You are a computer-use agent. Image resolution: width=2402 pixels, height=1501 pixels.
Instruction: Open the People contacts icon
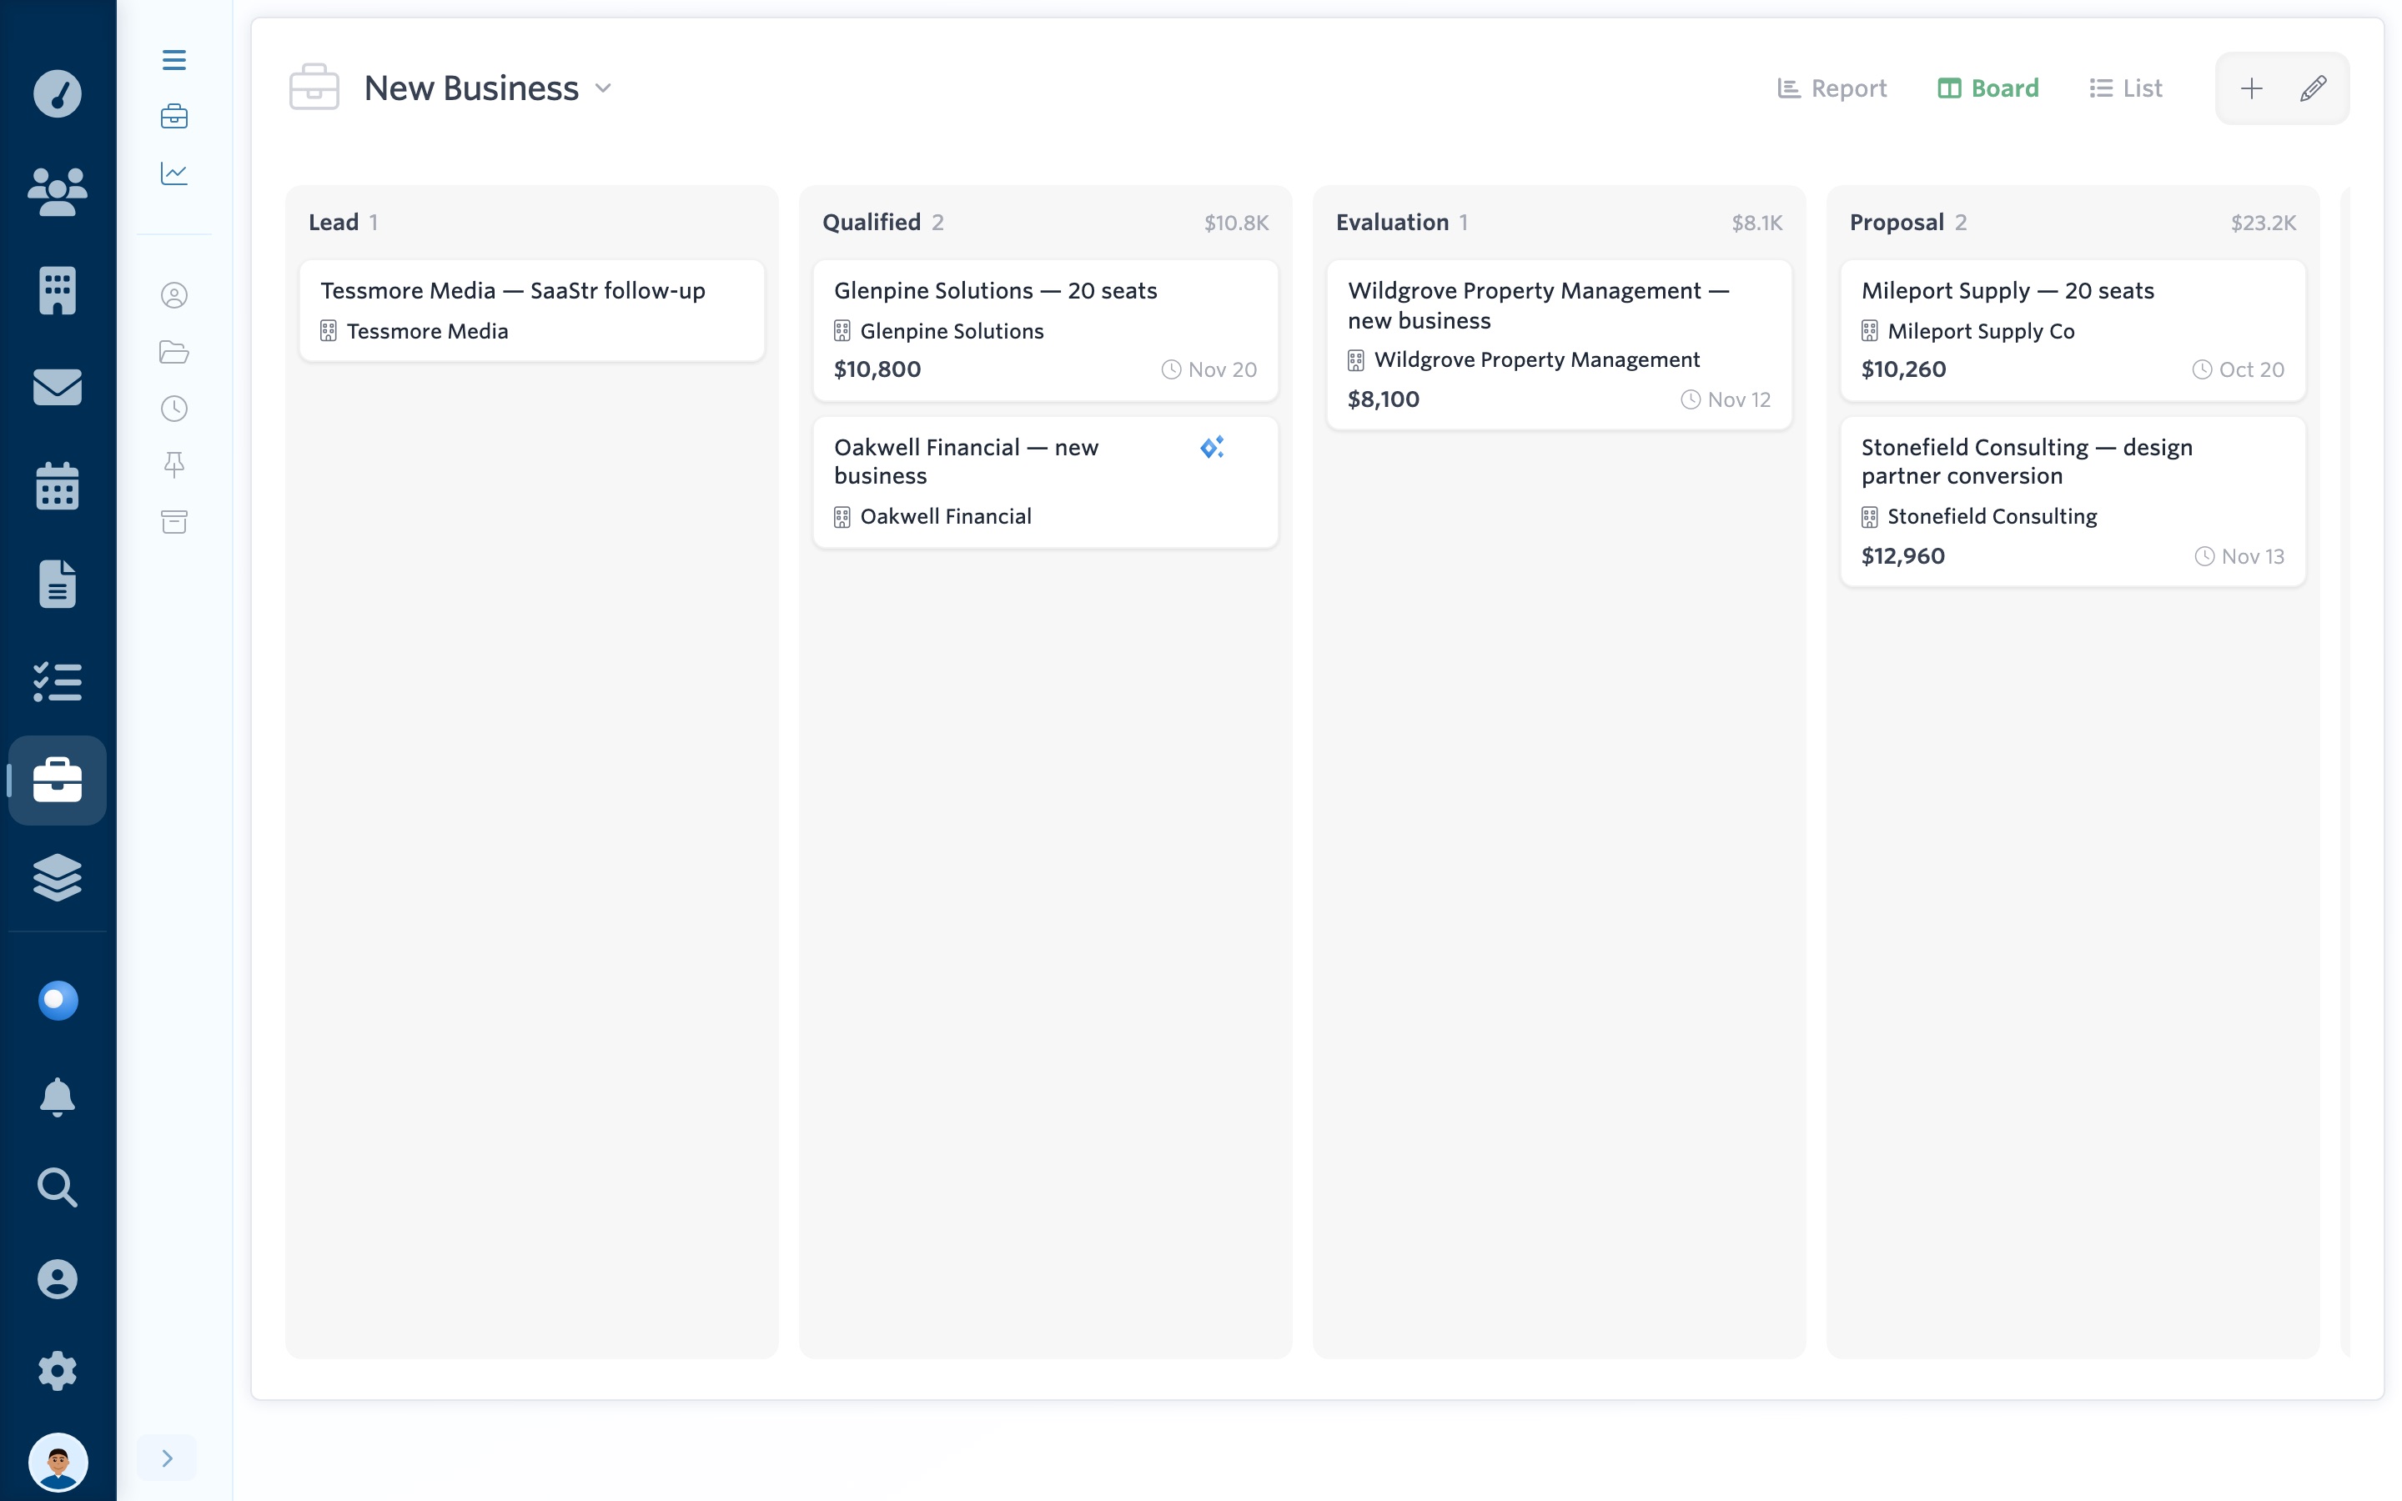pyautogui.click(x=58, y=191)
